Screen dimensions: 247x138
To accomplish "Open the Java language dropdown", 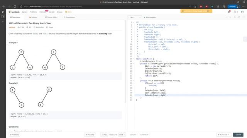I will pos(135,17).
